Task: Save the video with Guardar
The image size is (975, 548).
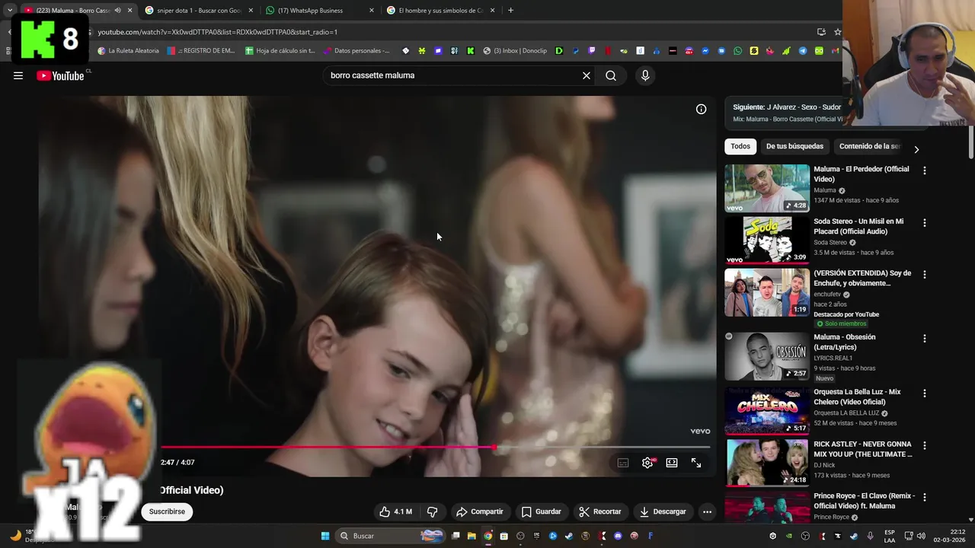Action: pos(541,511)
